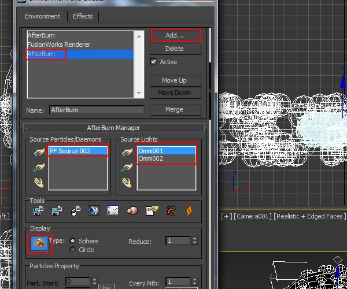This screenshot has height=289, width=347.
Task: Open the [+] viewport menu of the Camera001 viewport
Action: (226, 216)
